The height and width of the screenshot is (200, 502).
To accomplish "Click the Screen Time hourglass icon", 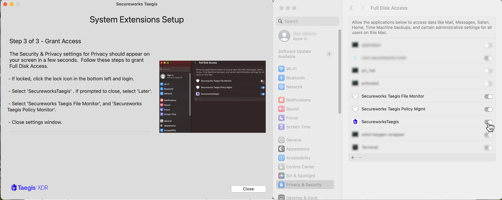I will click(281, 127).
